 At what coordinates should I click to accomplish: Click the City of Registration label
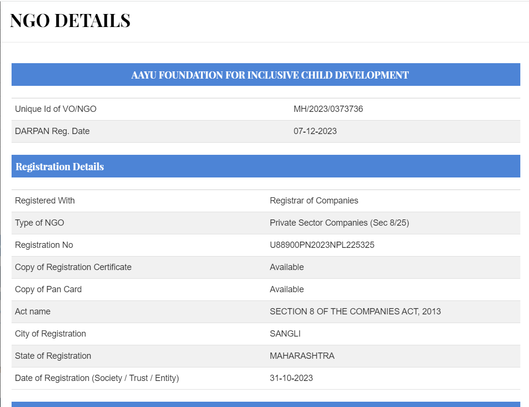tap(50, 334)
